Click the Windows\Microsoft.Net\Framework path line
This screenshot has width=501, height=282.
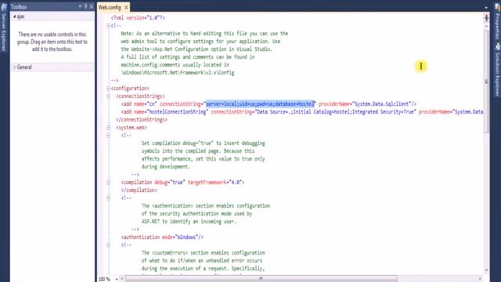tap(178, 73)
